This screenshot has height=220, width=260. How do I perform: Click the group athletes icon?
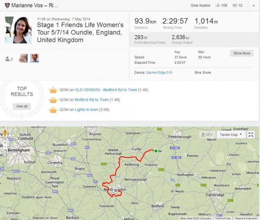point(7,59)
